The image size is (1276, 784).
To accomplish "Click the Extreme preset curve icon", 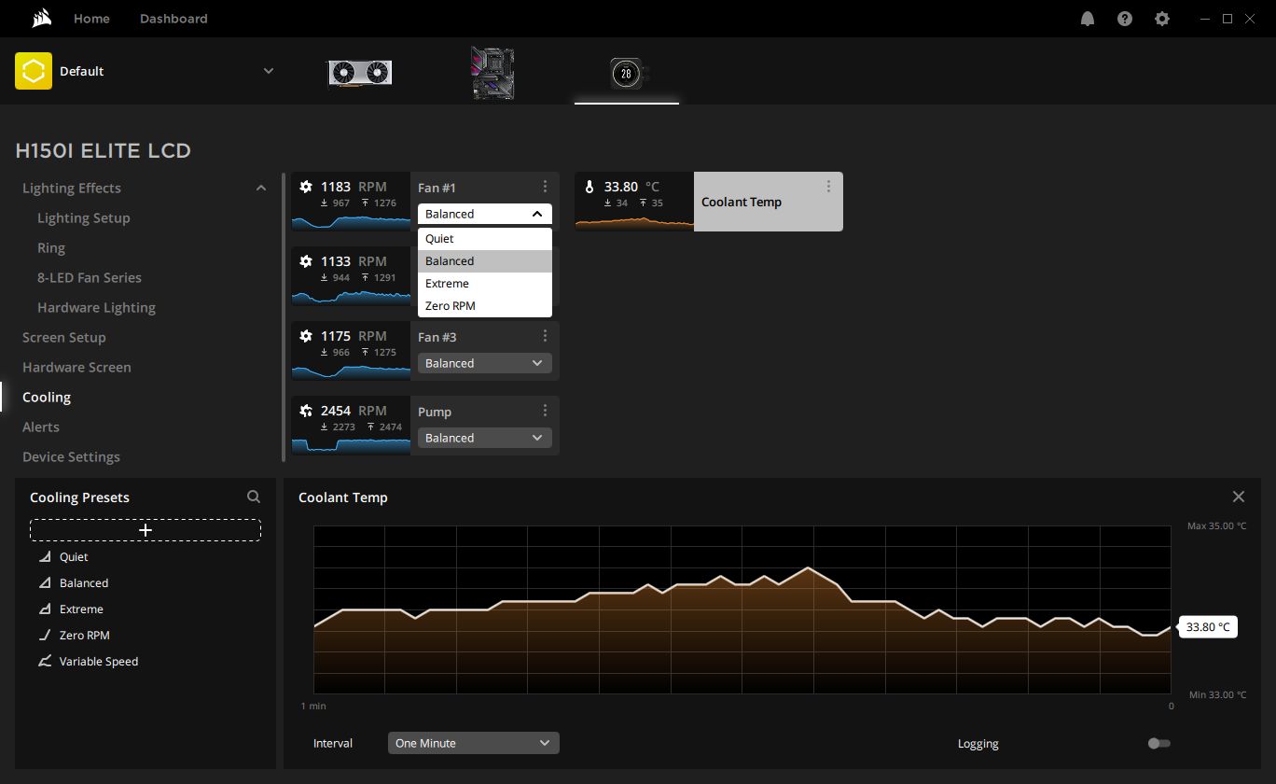I will 45,609.
